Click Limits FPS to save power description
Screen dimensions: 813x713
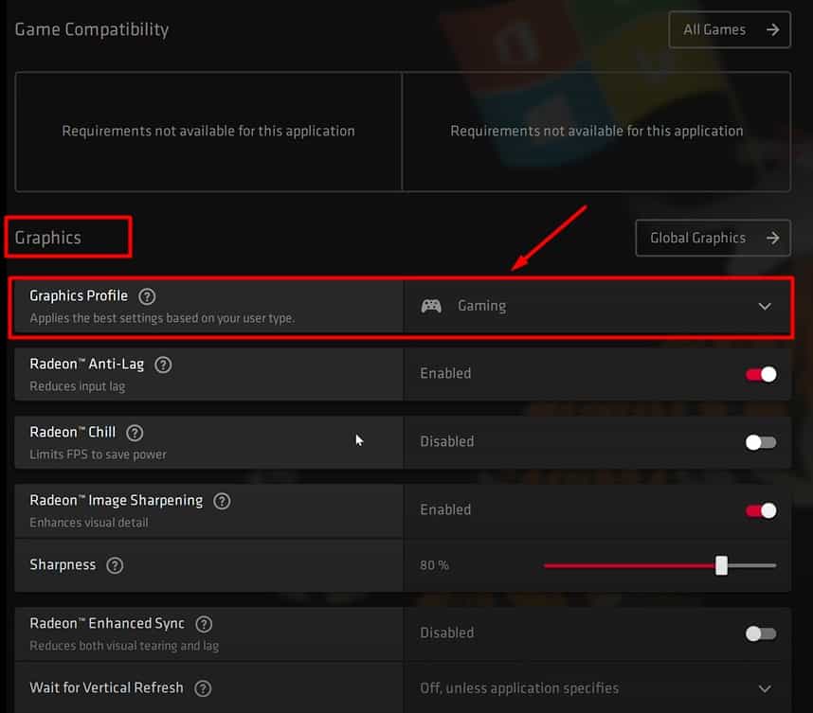coord(98,455)
